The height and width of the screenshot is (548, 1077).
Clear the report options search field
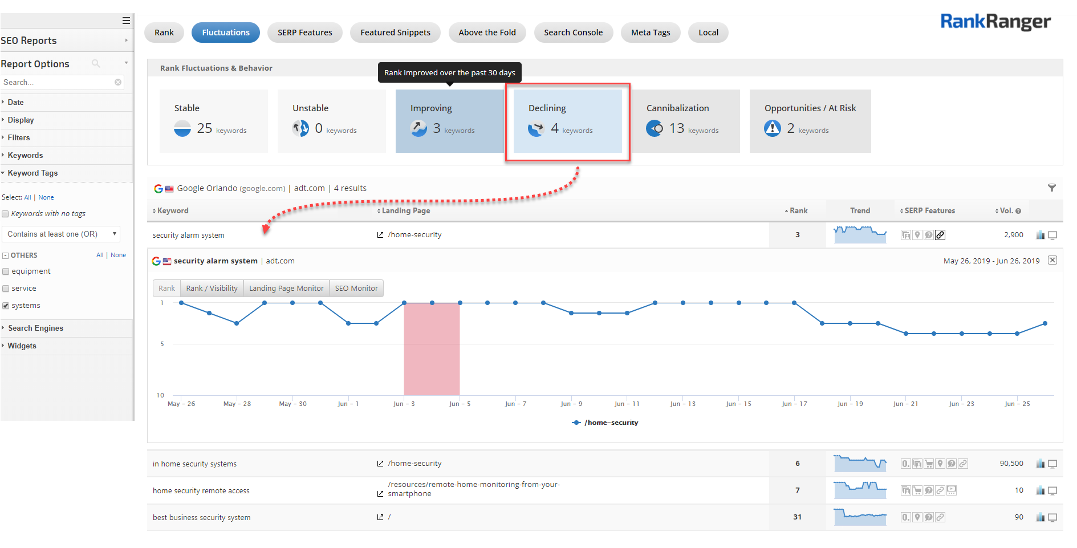point(118,82)
